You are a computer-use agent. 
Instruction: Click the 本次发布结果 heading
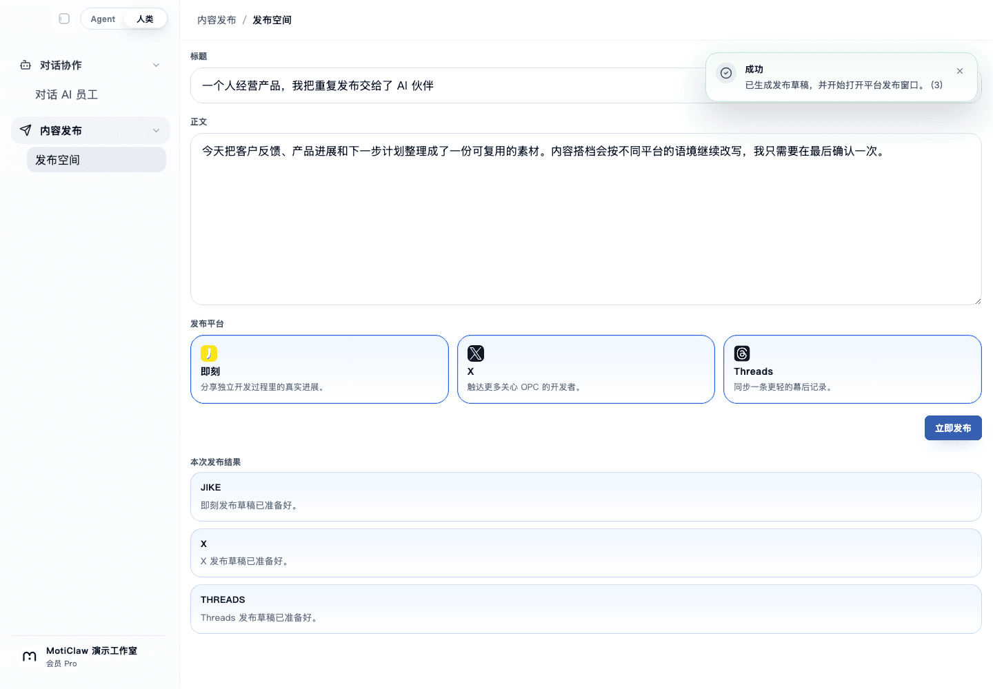pos(215,462)
